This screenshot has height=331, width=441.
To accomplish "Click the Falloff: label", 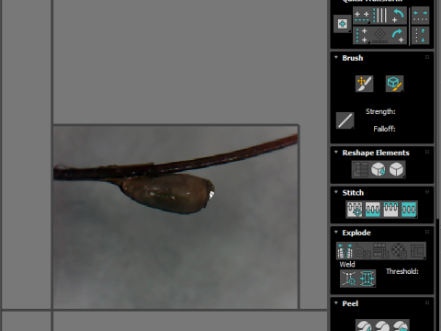I will pos(384,129).
